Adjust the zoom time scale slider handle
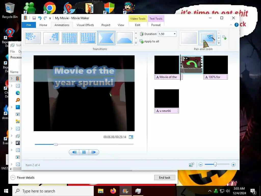This screenshot has height=196, width=261. 215,165
